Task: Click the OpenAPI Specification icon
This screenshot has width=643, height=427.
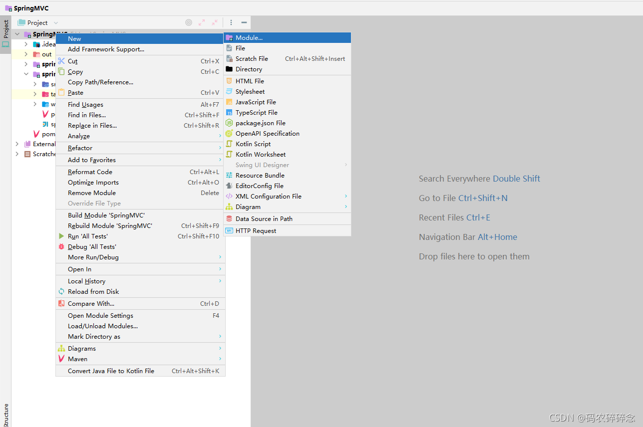Action: (x=229, y=133)
